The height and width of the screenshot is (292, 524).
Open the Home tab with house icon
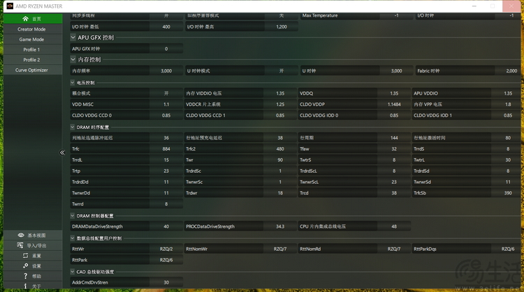[33, 19]
